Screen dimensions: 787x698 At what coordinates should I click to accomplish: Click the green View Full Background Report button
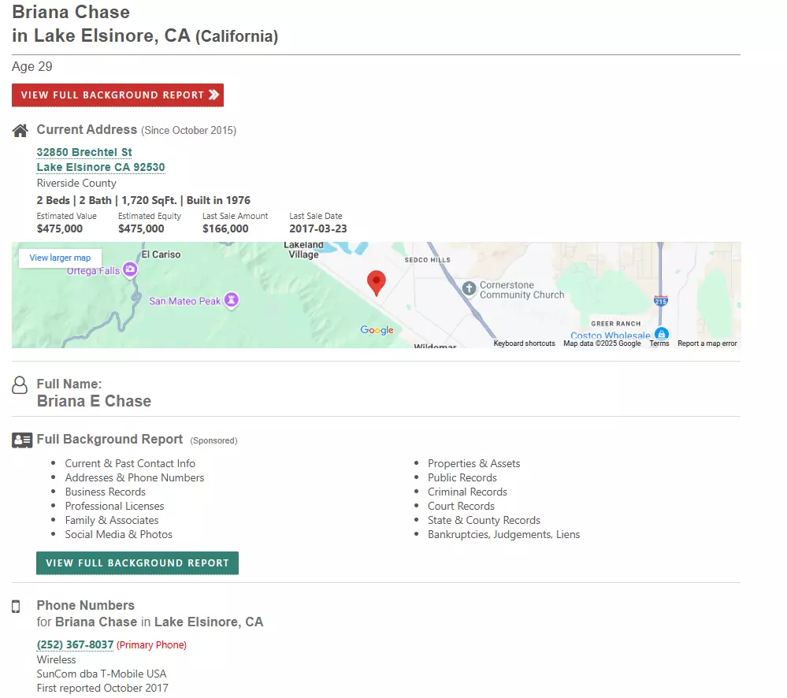pyautogui.click(x=138, y=563)
